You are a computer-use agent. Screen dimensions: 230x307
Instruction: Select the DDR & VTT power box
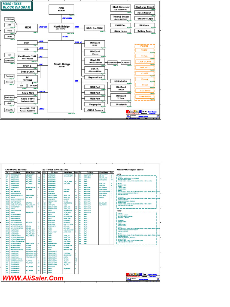(145, 67)
